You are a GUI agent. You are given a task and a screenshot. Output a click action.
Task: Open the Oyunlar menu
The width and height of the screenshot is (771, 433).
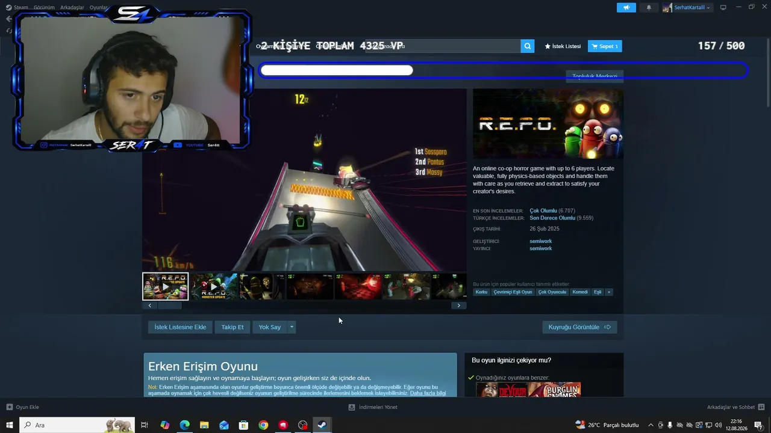click(99, 8)
